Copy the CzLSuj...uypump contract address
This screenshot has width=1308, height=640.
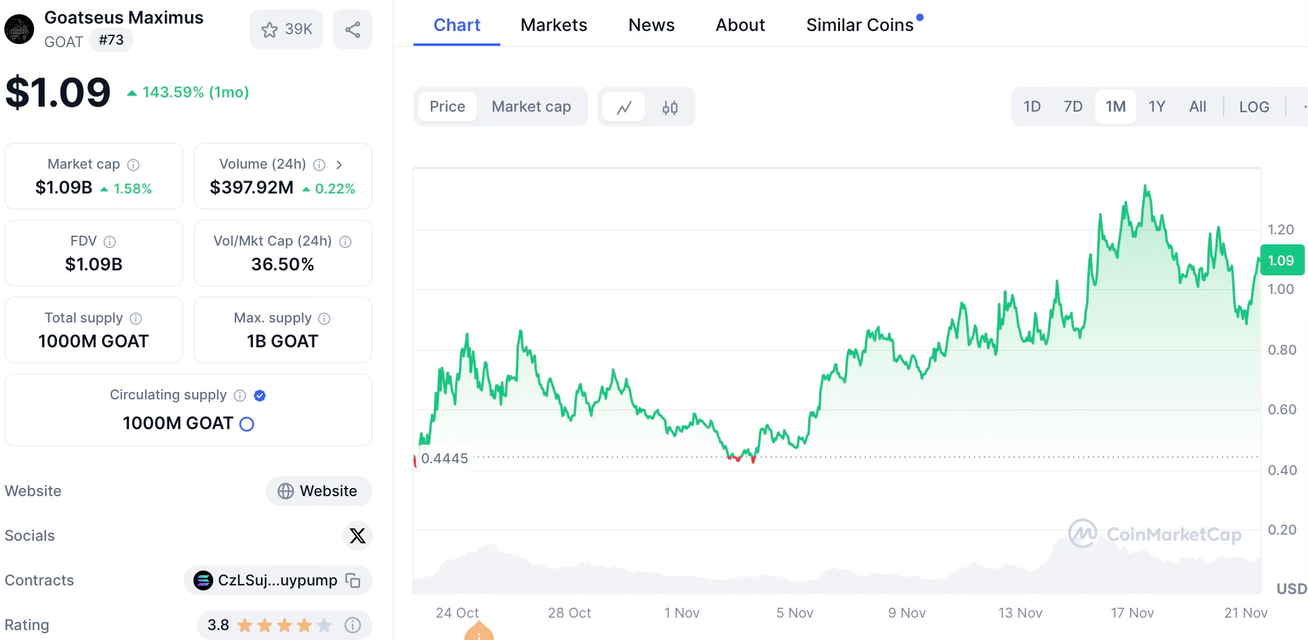tap(353, 580)
